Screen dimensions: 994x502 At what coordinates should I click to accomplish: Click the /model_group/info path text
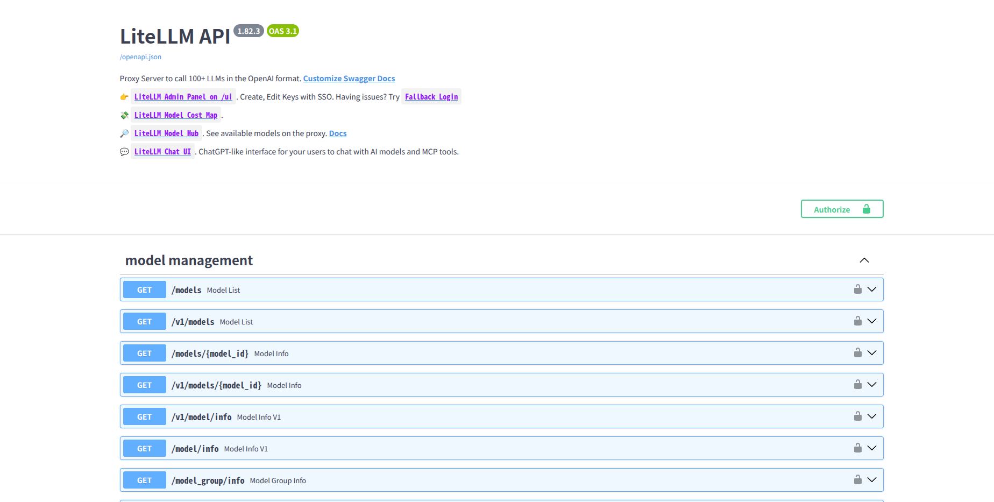pyautogui.click(x=208, y=480)
